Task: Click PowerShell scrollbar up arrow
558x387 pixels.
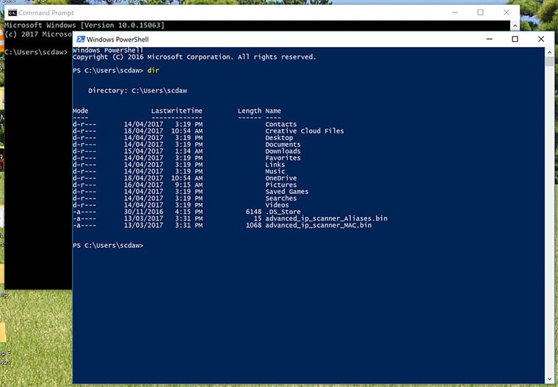Action: [x=549, y=52]
